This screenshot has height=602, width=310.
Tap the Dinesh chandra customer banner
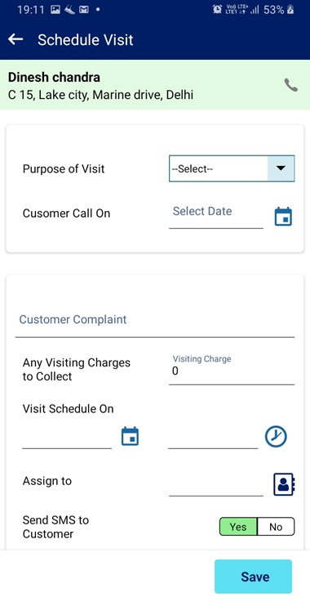coord(155,85)
